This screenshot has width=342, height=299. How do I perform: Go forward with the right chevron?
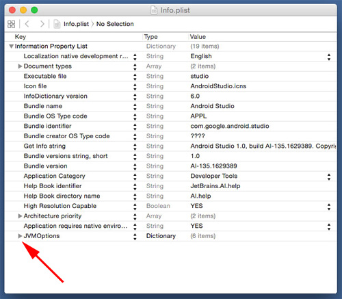tap(42, 24)
